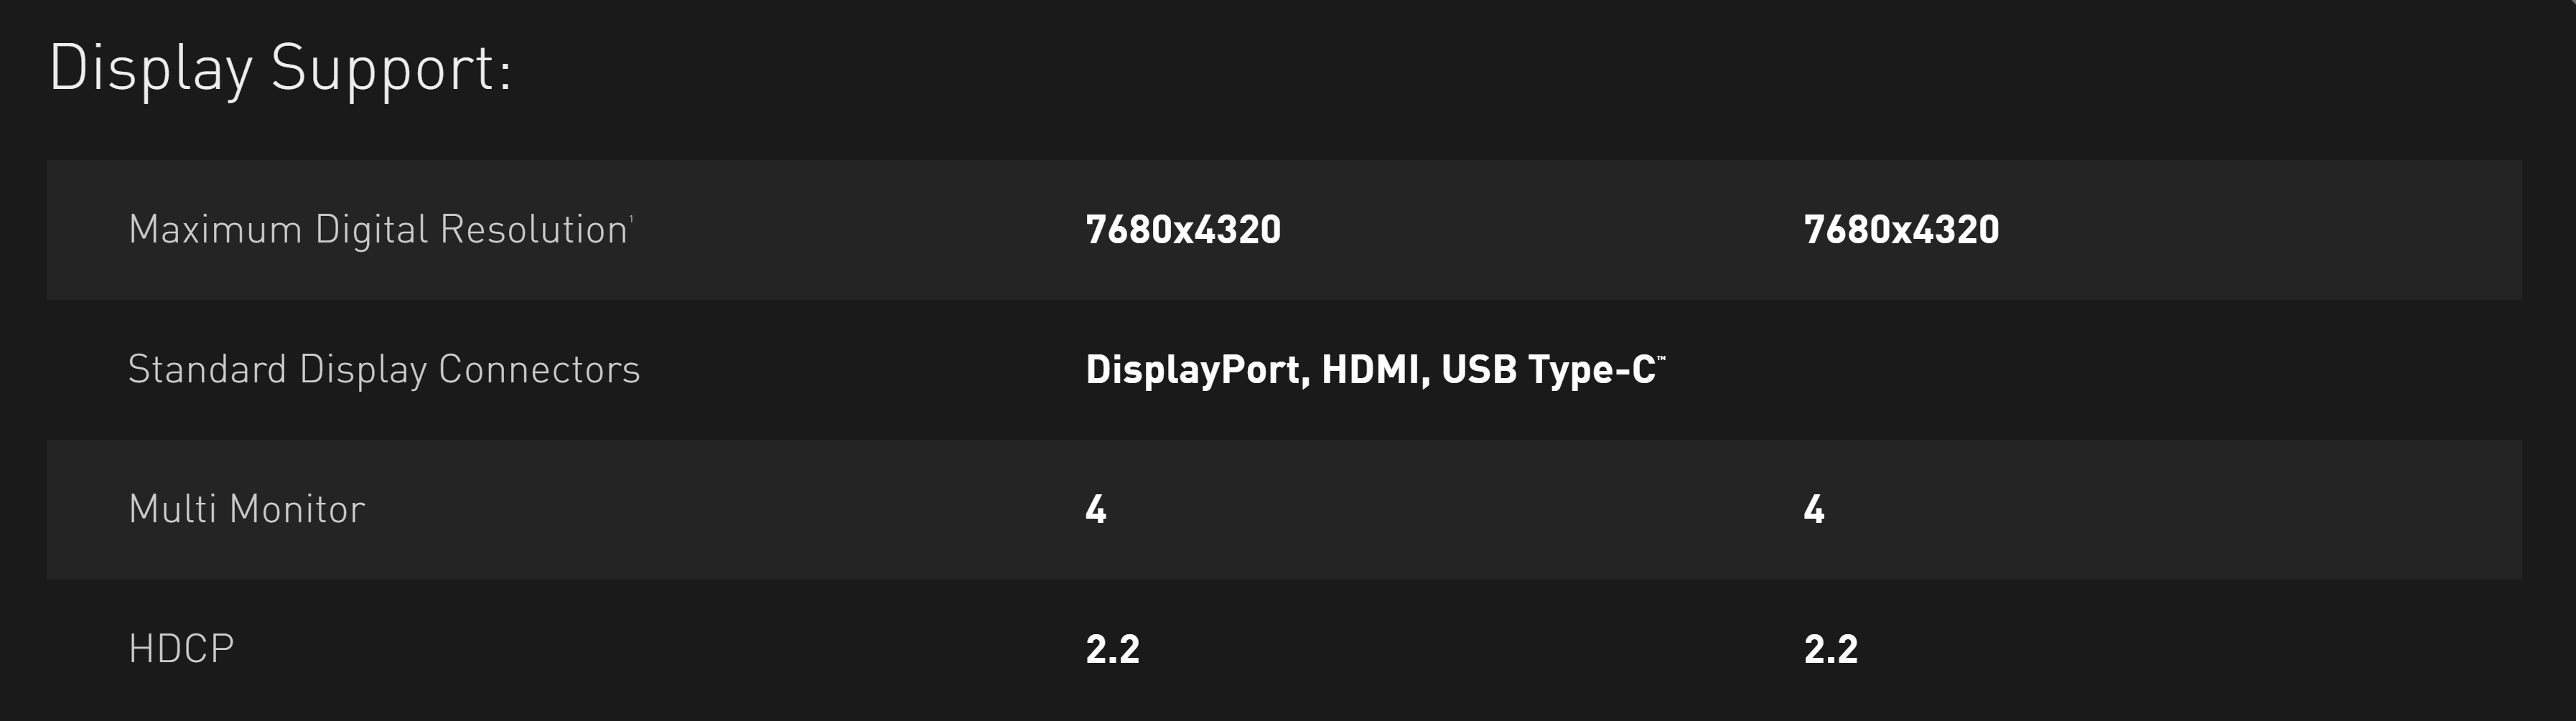Screen dimensions: 2576x721
Task: Click the first column's Multi Monitor value 4
Action: tap(1096, 509)
